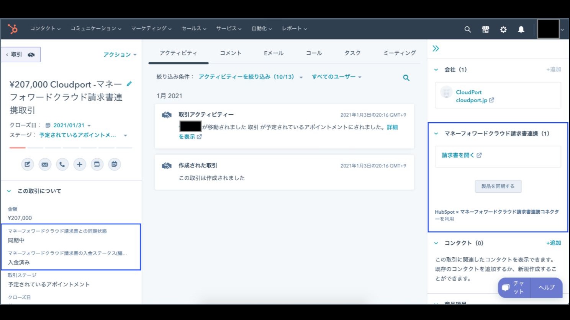The height and width of the screenshot is (320, 570).
Task: Collapse the right panel with the double chevron
Action: pos(436,49)
